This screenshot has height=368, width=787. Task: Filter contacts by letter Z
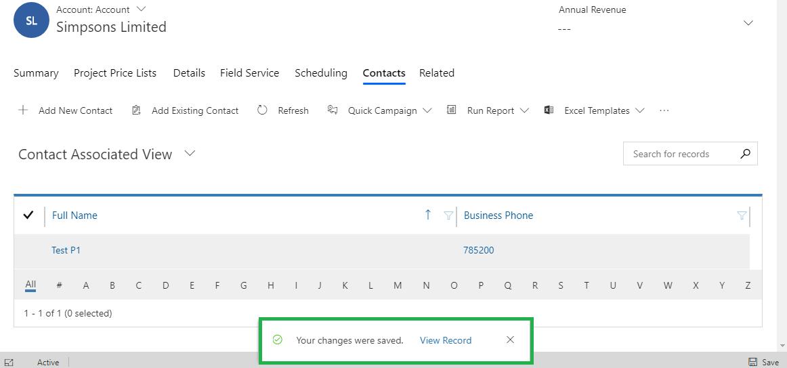click(x=748, y=286)
